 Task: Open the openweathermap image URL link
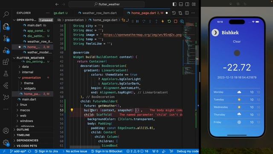[142, 35]
